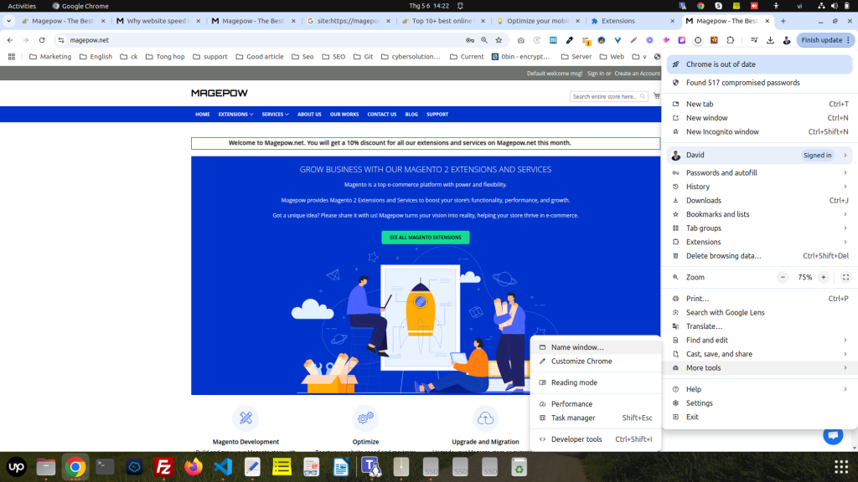This screenshot has height=482, width=858.
Task: Open the Chrome Extensions puzzle icon
Action: point(730,40)
